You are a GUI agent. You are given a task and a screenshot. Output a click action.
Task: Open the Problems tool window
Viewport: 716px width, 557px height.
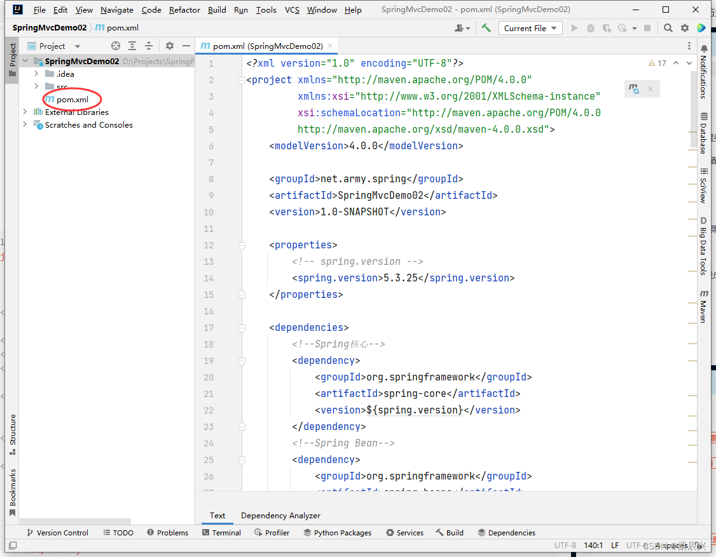(168, 532)
